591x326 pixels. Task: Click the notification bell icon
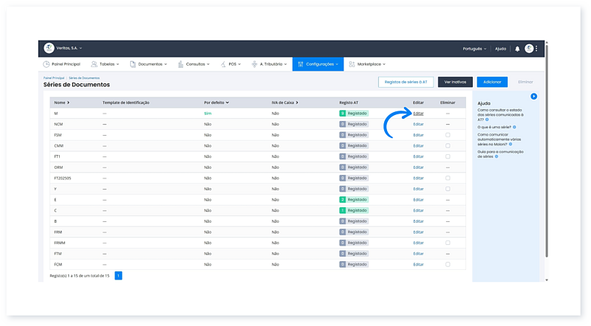point(517,49)
